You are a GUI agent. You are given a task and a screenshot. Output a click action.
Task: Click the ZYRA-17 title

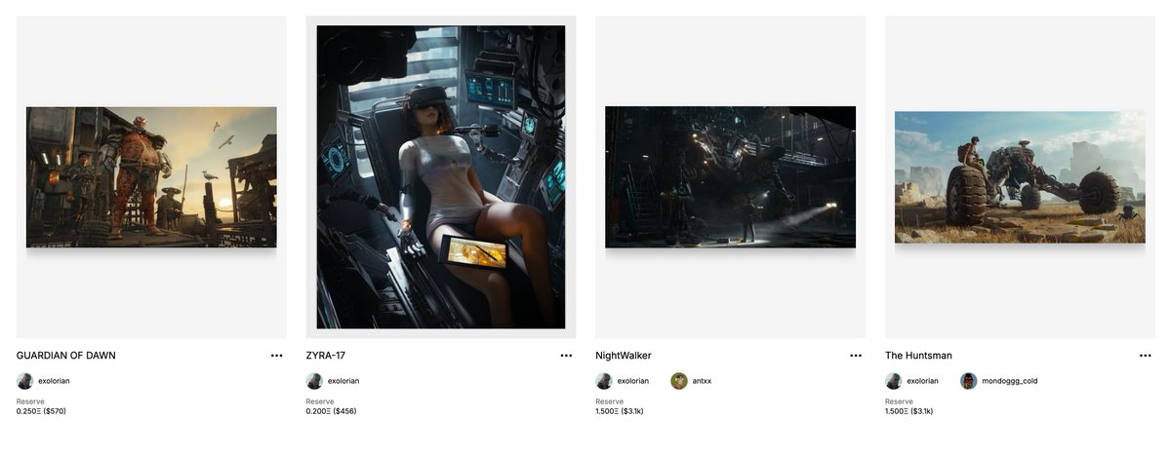pyautogui.click(x=326, y=356)
